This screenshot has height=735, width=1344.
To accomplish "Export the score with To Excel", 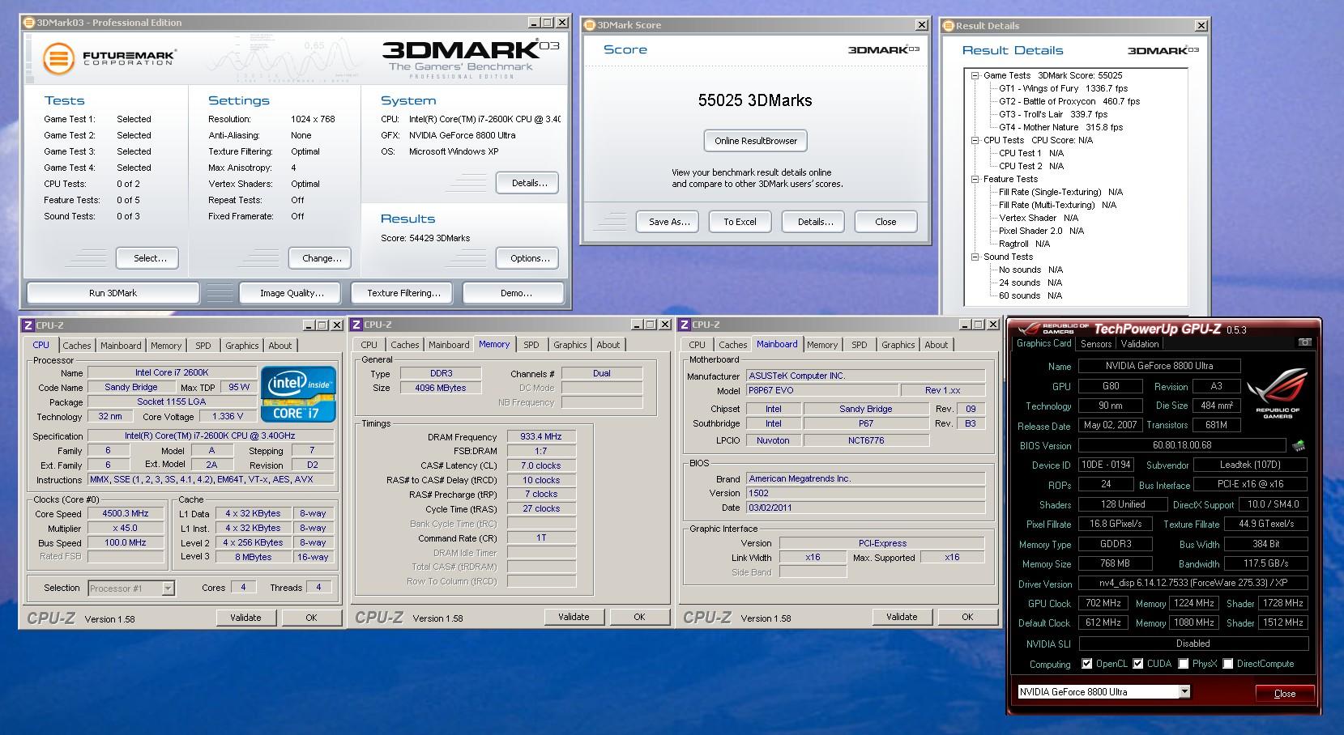I will coord(740,222).
